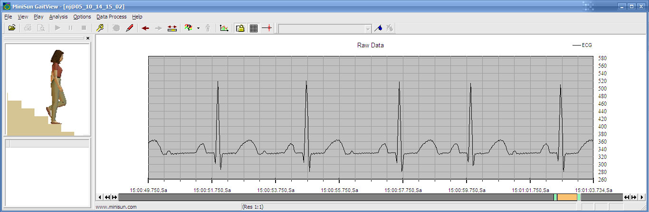The width and height of the screenshot is (649, 212).
Task: Close the animation side panel with its X
Action: pyautogui.click(x=88, y=38)
